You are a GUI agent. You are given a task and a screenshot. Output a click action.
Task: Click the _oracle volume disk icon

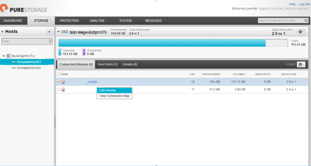click(x=63, y=82)
